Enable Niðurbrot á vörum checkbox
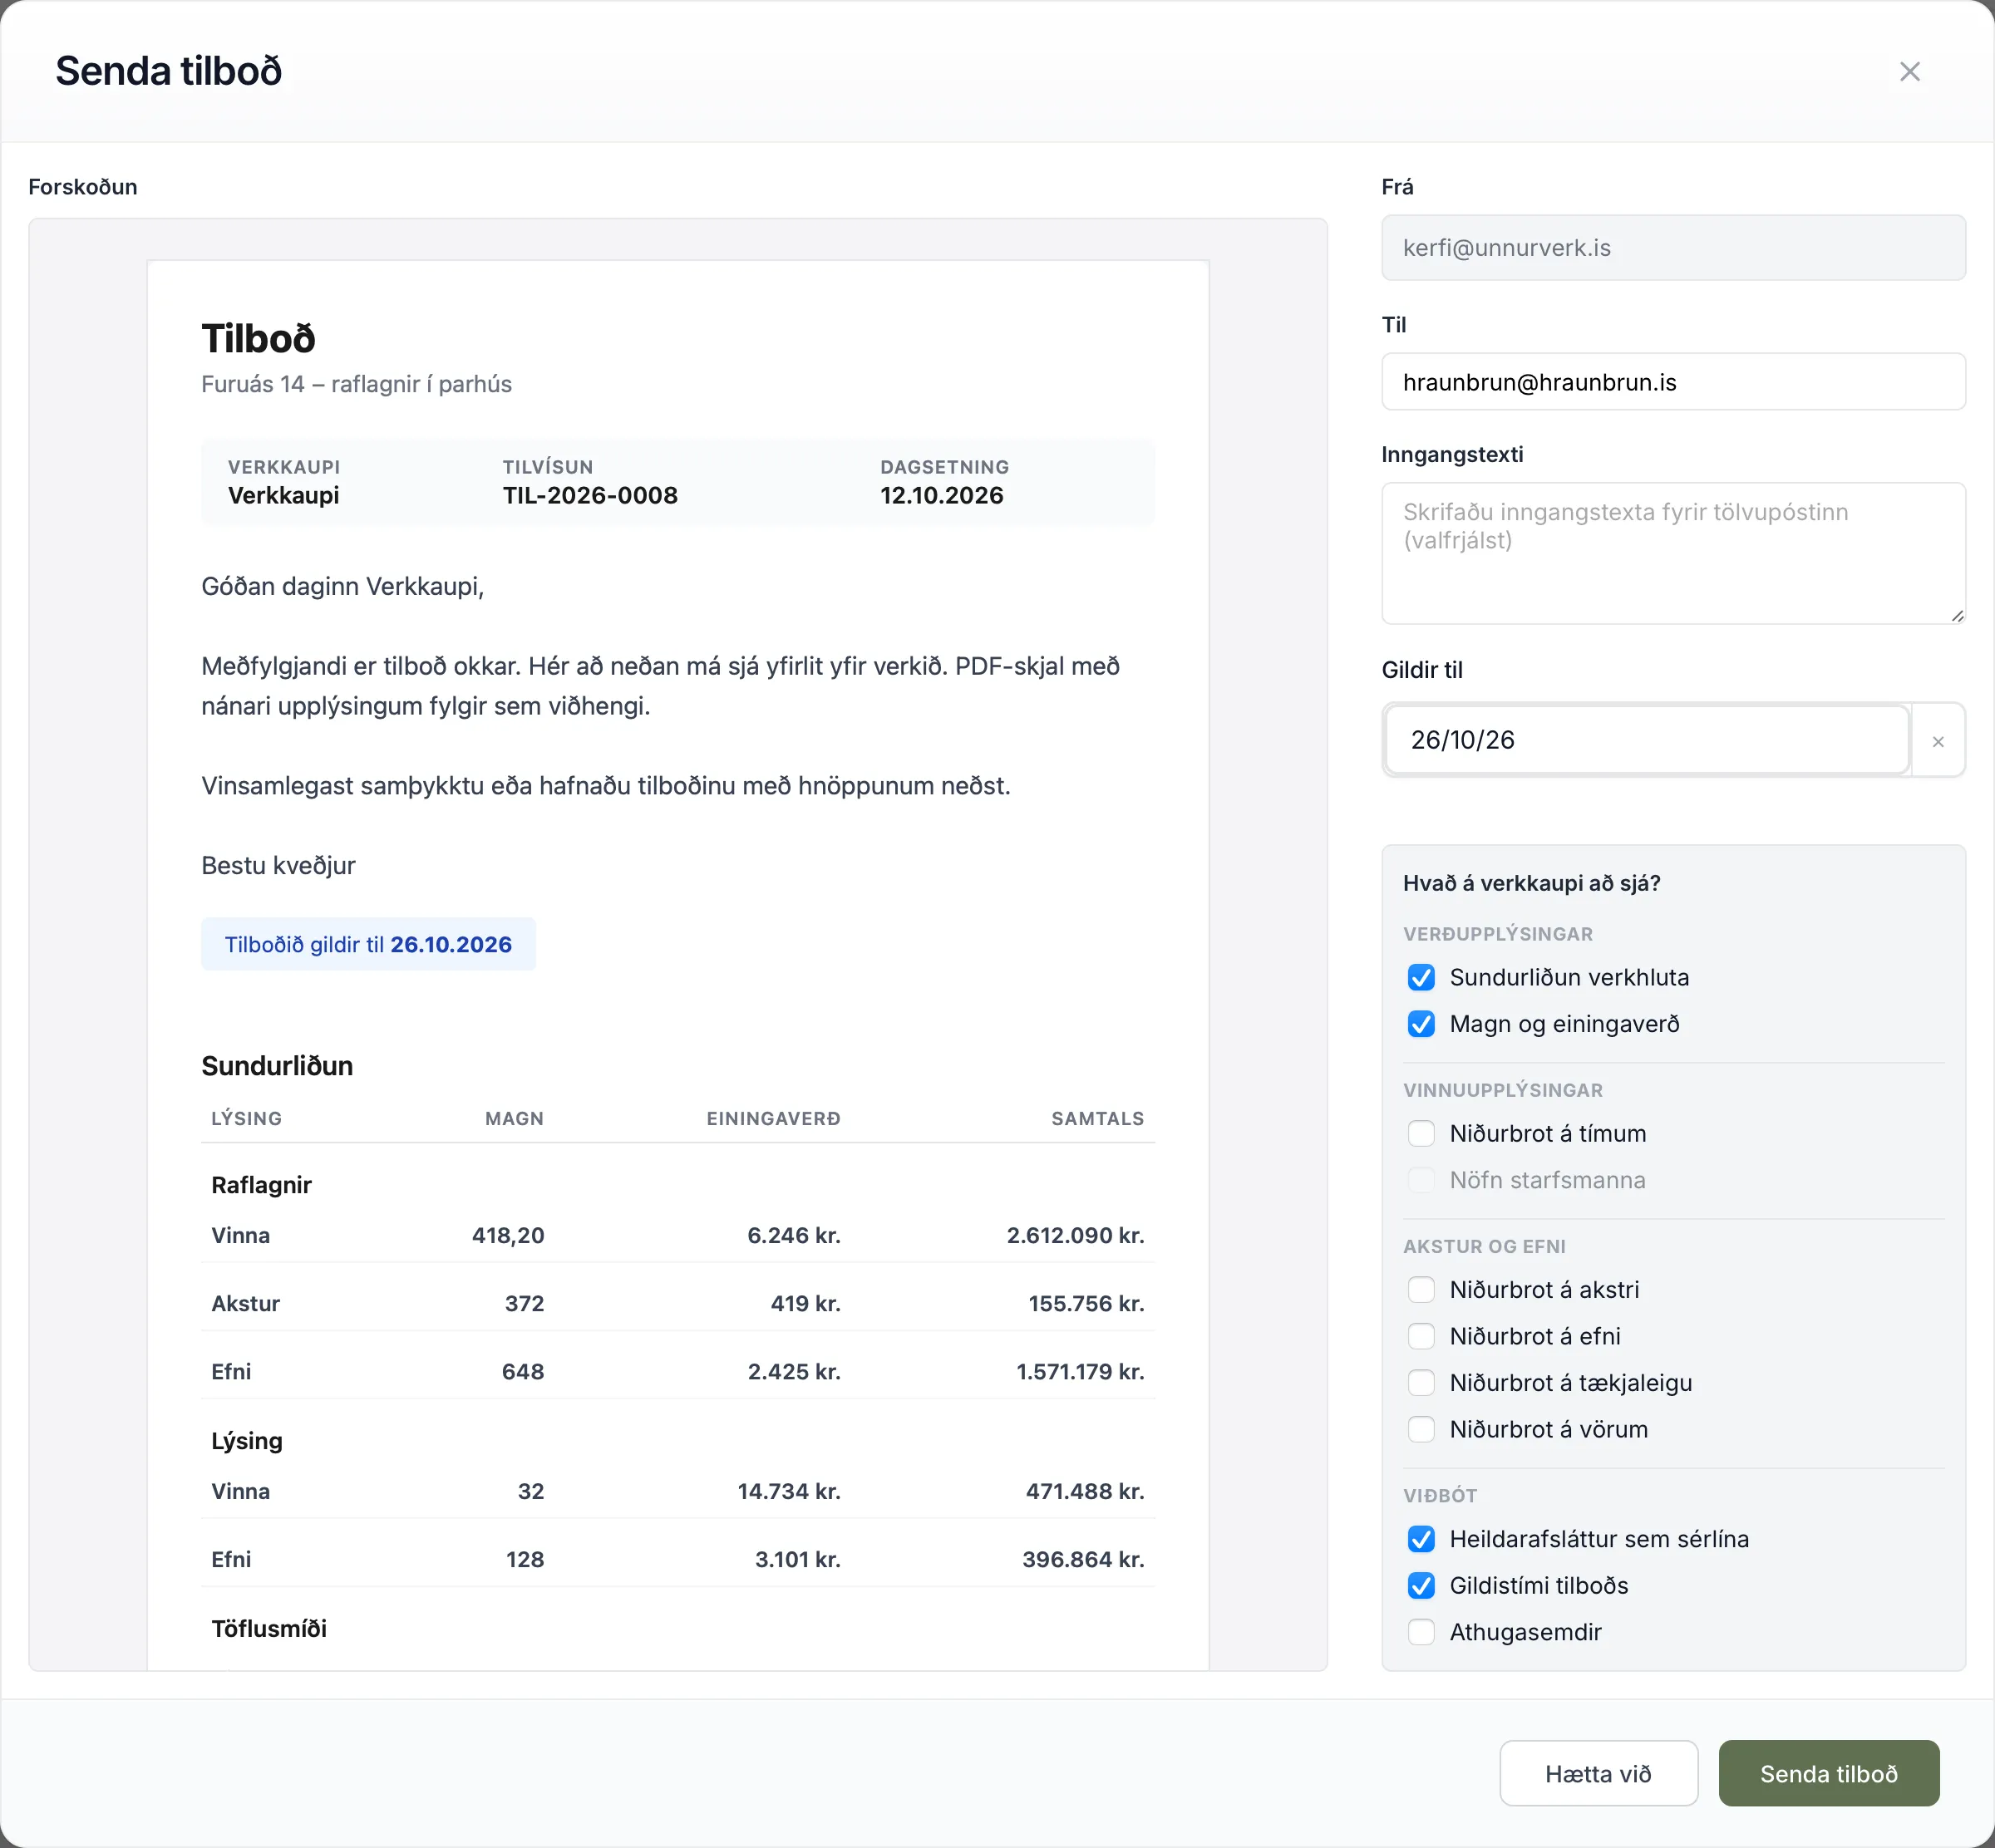The height and width of the screenshot is (1848, 1995). coord(1421,1429)
